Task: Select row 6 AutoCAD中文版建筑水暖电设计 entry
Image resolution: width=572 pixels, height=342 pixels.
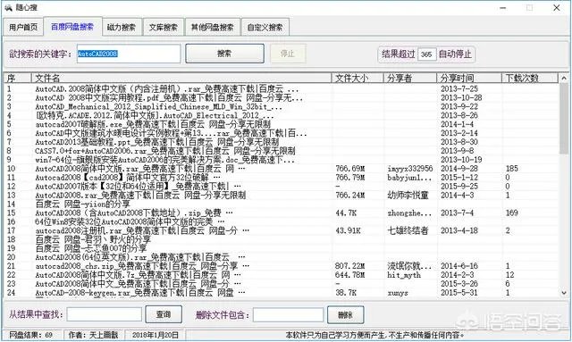Action: 282,133
